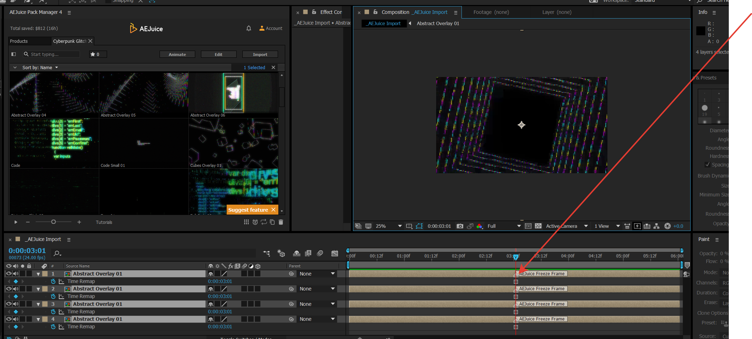Click the favorites star filter icon
The height and width of the screenshot is (339, 752).
point(93,54)
